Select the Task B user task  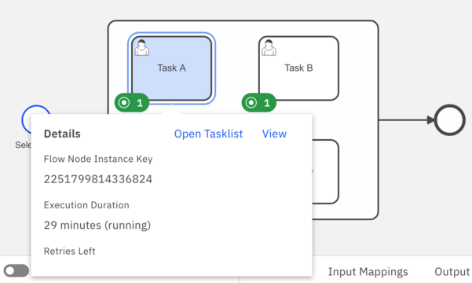coord(299,68)
